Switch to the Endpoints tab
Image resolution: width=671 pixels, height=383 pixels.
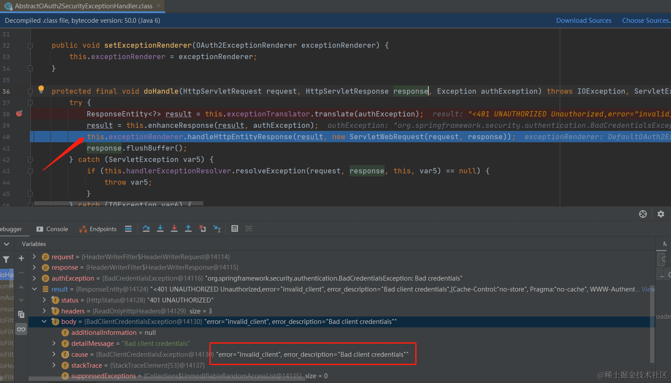98,229
